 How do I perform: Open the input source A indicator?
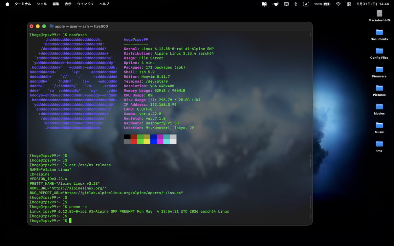click(x=306, y=4)
